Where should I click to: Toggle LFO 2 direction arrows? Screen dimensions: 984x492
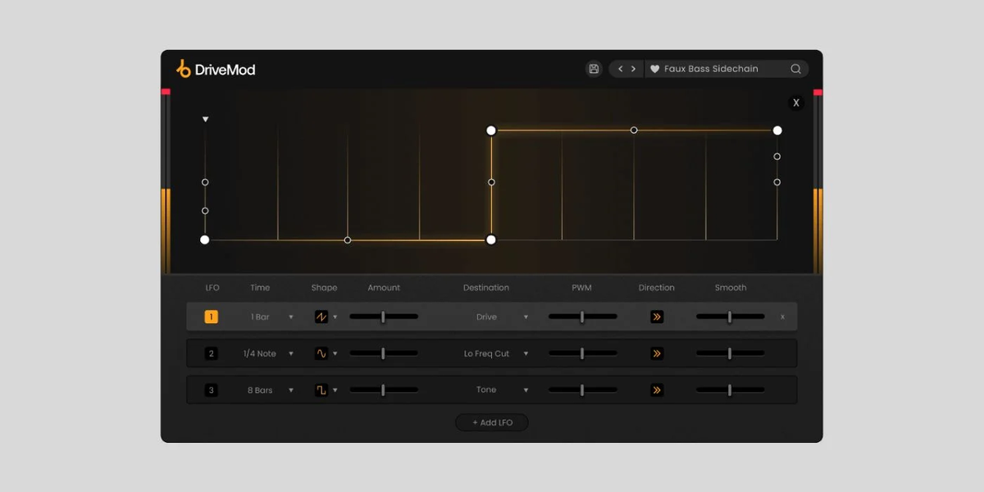pyautogui.click(x=657, y=353)
